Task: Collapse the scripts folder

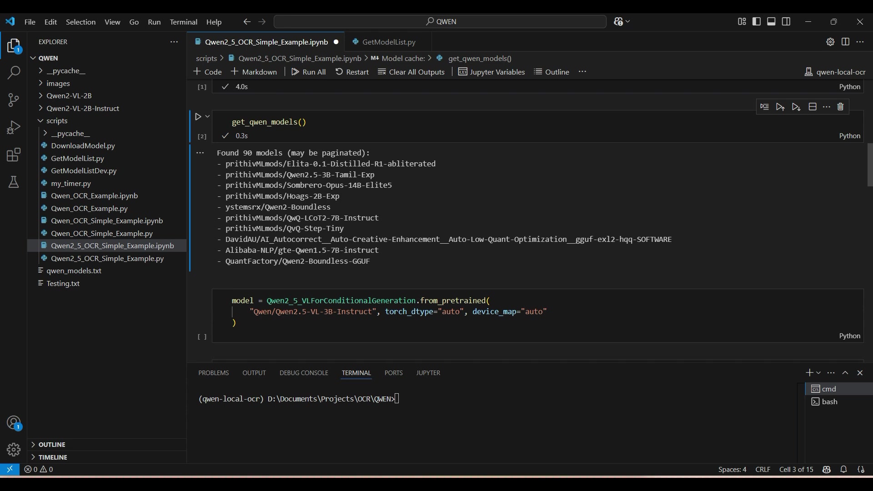Action: (57, 120)
